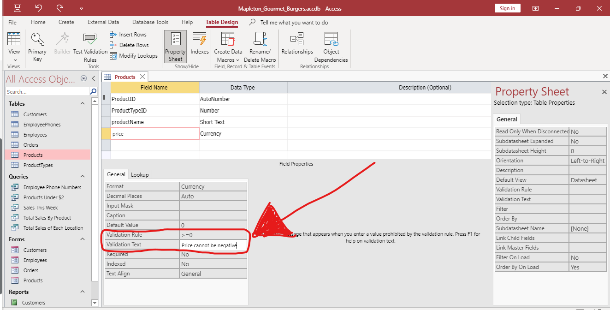Viewport: 610px width, 310px height.
Task: Open the Relationships tool
Action: point(297,44)
